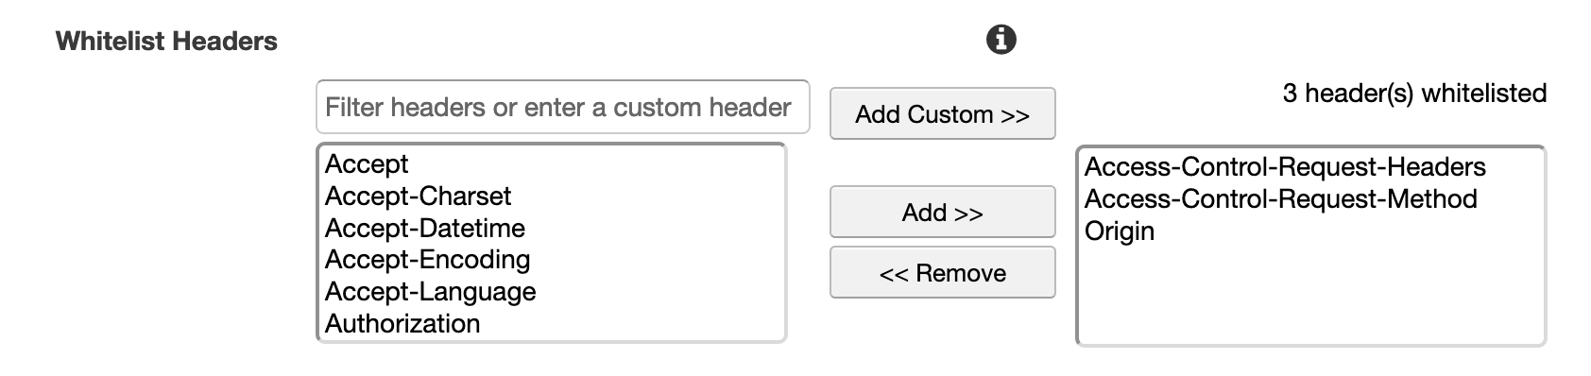This screenshot has width=1591, height=376.
Task: Select Accept-Encoding header option
Action: pos(552,259)
